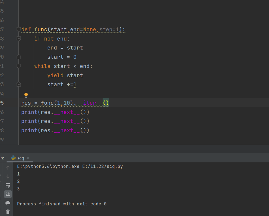Click fold end marker beside 'start +=1'

click(x=18, y=84)
